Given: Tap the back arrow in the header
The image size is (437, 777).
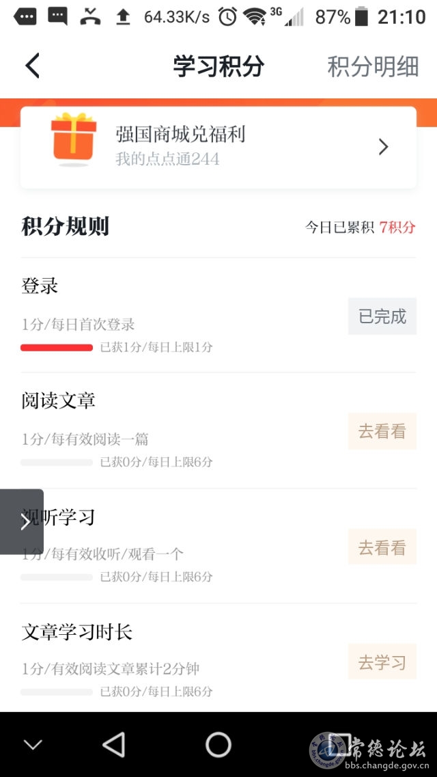Looking at the screenshot, I should tap(33, 66).
